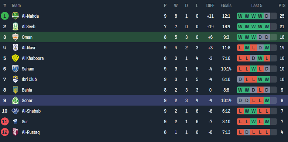
Task: Click the Al-Nahda club crest icon
Action: tap(15, 16)
